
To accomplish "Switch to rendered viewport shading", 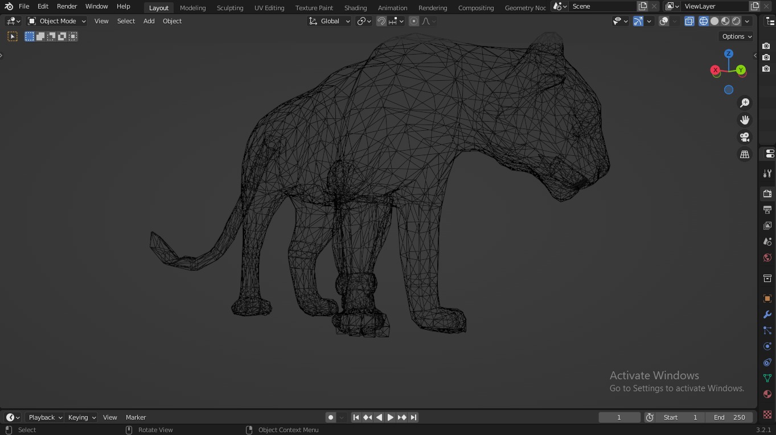I will point(736,21).
